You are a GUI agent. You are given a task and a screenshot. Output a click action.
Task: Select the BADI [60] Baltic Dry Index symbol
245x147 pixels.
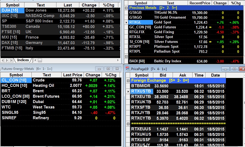(x=137, y=61)
